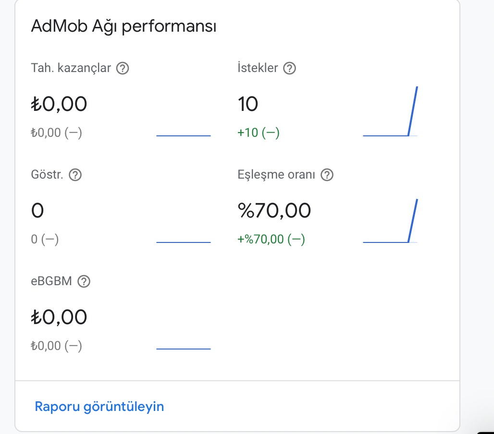This screenshot has width=494, height=434.
Task: Click the Eşleşme oranı trend sparkline
Action: [x=390, y=221]
